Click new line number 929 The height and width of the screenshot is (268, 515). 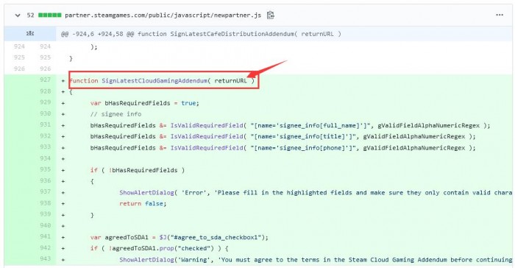(x=46, y=102)
